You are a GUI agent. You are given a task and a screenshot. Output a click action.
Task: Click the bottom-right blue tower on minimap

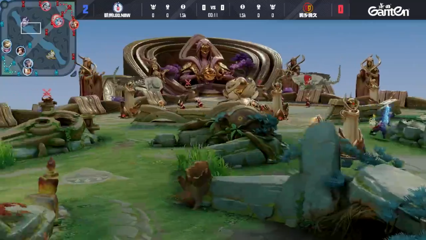click(x=56, y=73)
